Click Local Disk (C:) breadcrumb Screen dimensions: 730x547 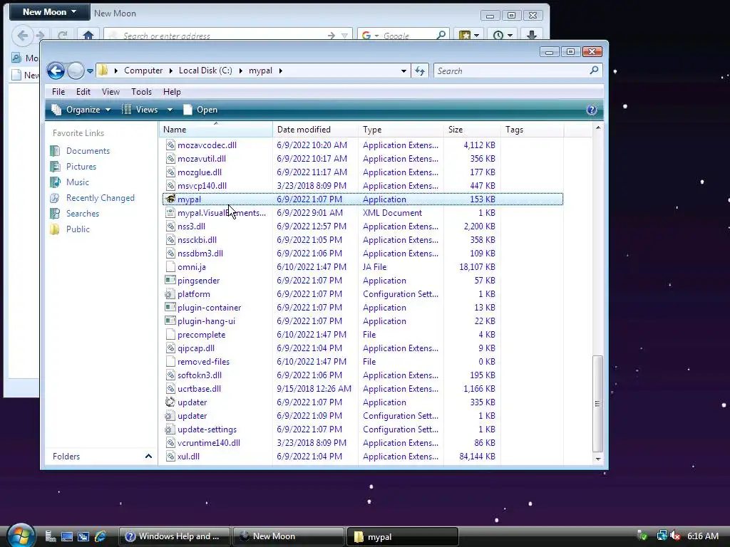tap(205, 71)
